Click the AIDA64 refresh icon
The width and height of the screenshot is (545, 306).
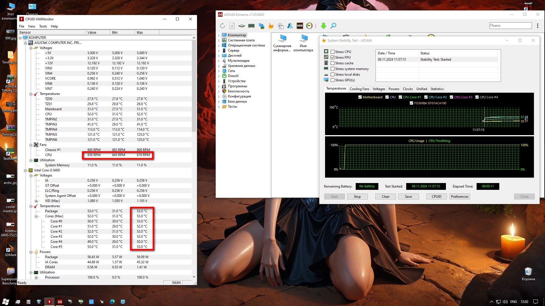[223, 26]
